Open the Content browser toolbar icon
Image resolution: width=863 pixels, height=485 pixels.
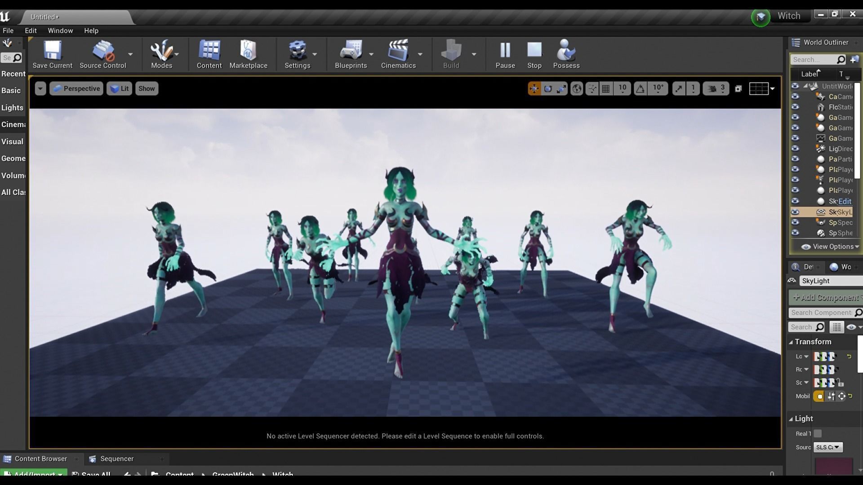click(x=209, y=54)
